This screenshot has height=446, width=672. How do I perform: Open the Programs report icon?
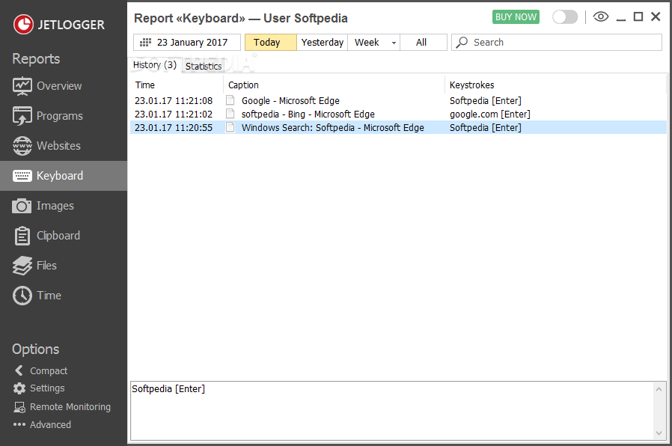pos(22,116)
